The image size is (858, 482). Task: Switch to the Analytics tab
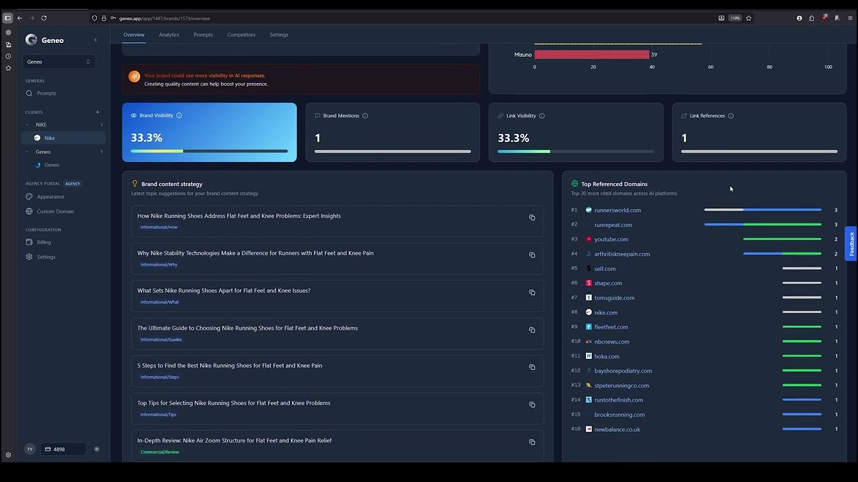[x=169, y=35]
